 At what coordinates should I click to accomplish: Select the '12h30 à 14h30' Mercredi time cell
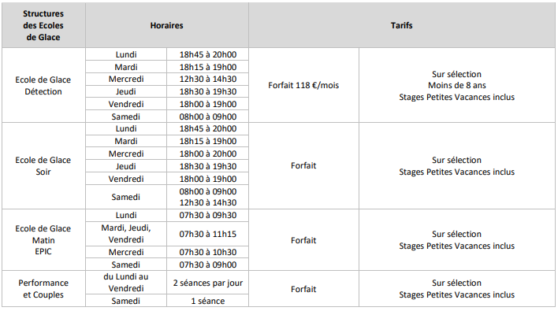click(208, 79)
